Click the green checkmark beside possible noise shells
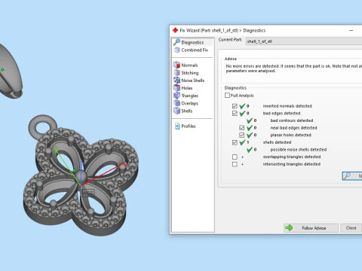This screenshot has width=362, height=271. click(250, 150)
